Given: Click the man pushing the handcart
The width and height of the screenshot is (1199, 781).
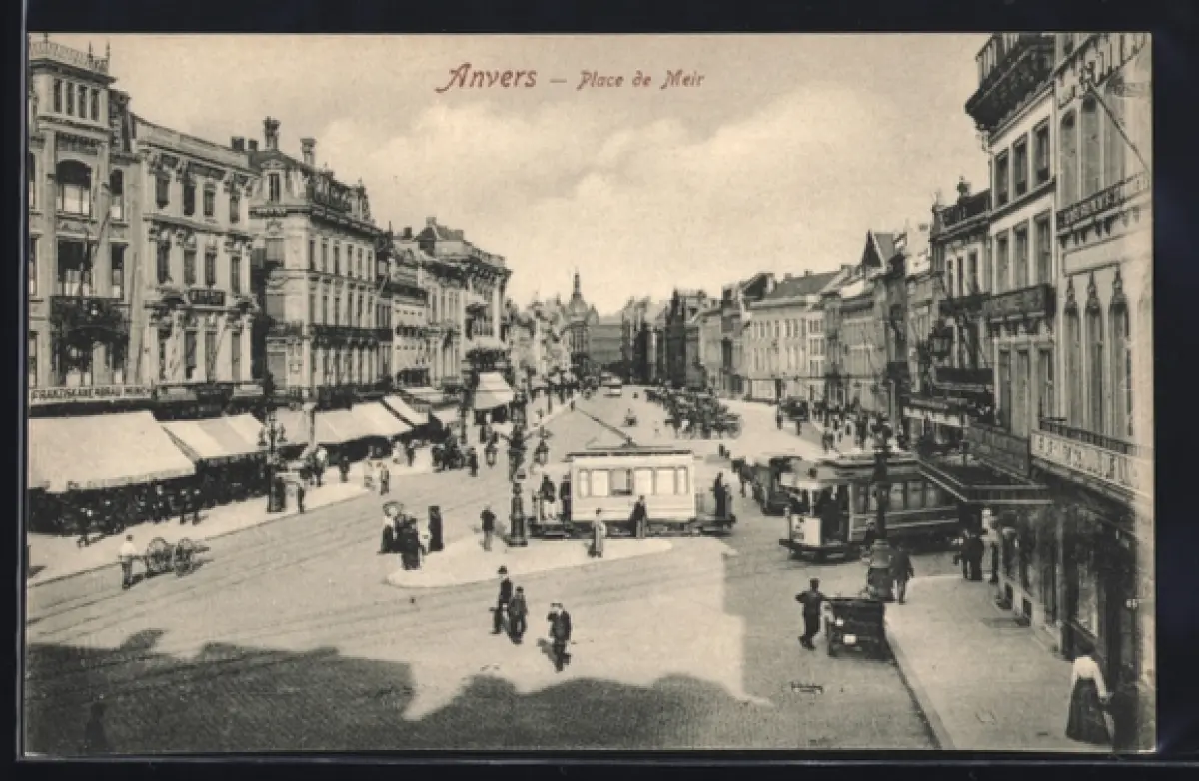Looking at the screenshot, I should pyautogui.click(x=127, y=560).
